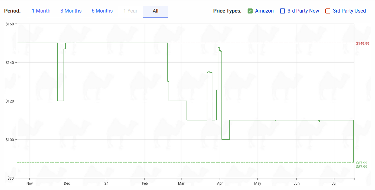Image resolution: width=375 pixels, height=190 pixels.
Task: Choose the 1 Year period
Action: click(130, 11)
